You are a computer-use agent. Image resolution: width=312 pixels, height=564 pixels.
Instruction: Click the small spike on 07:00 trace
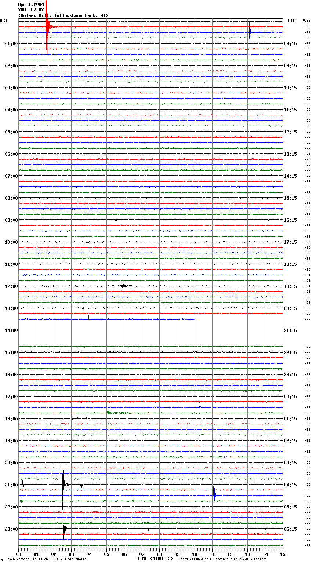click(272, 175)
